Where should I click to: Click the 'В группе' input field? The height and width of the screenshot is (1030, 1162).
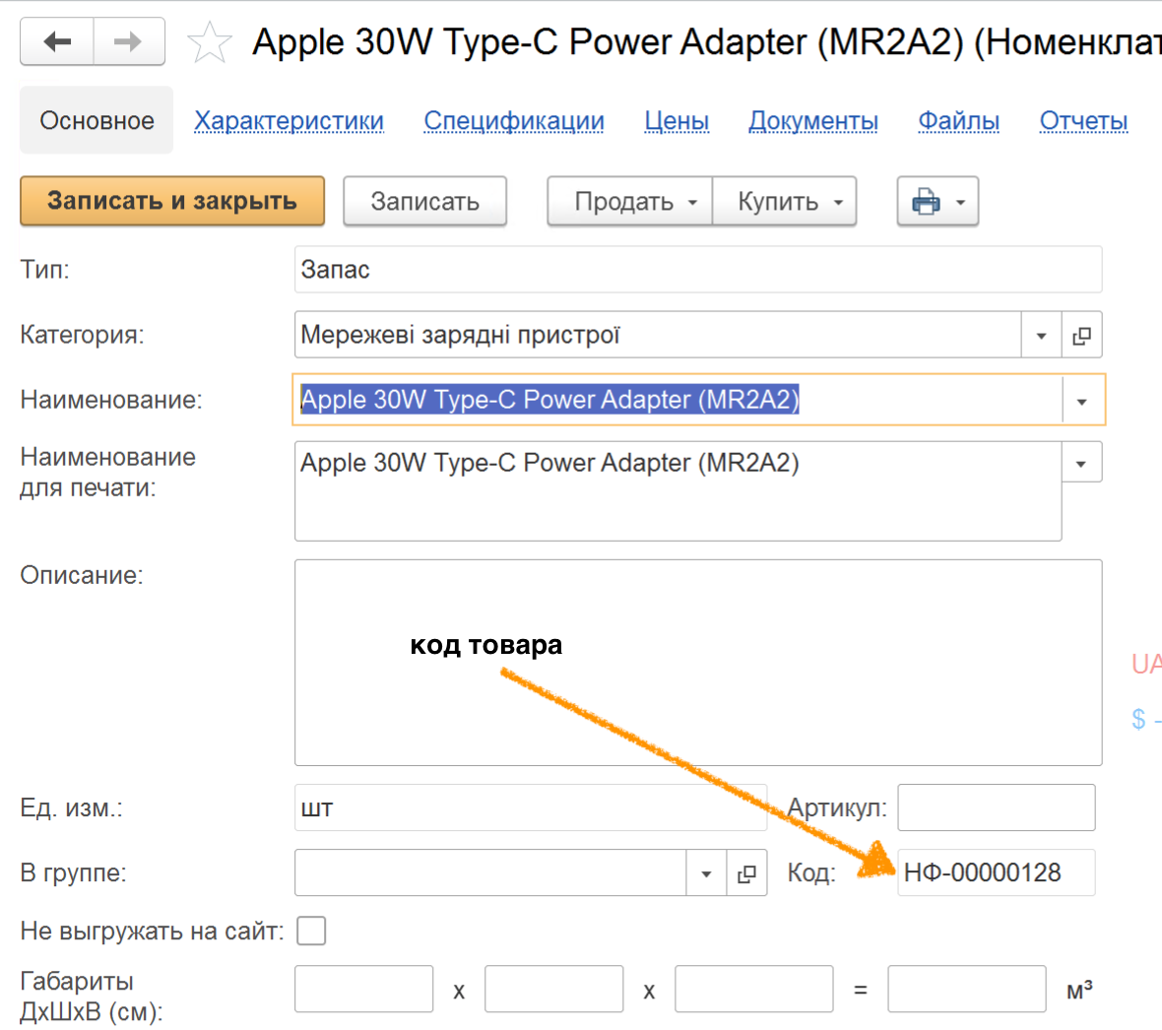(x=490, y=873)
